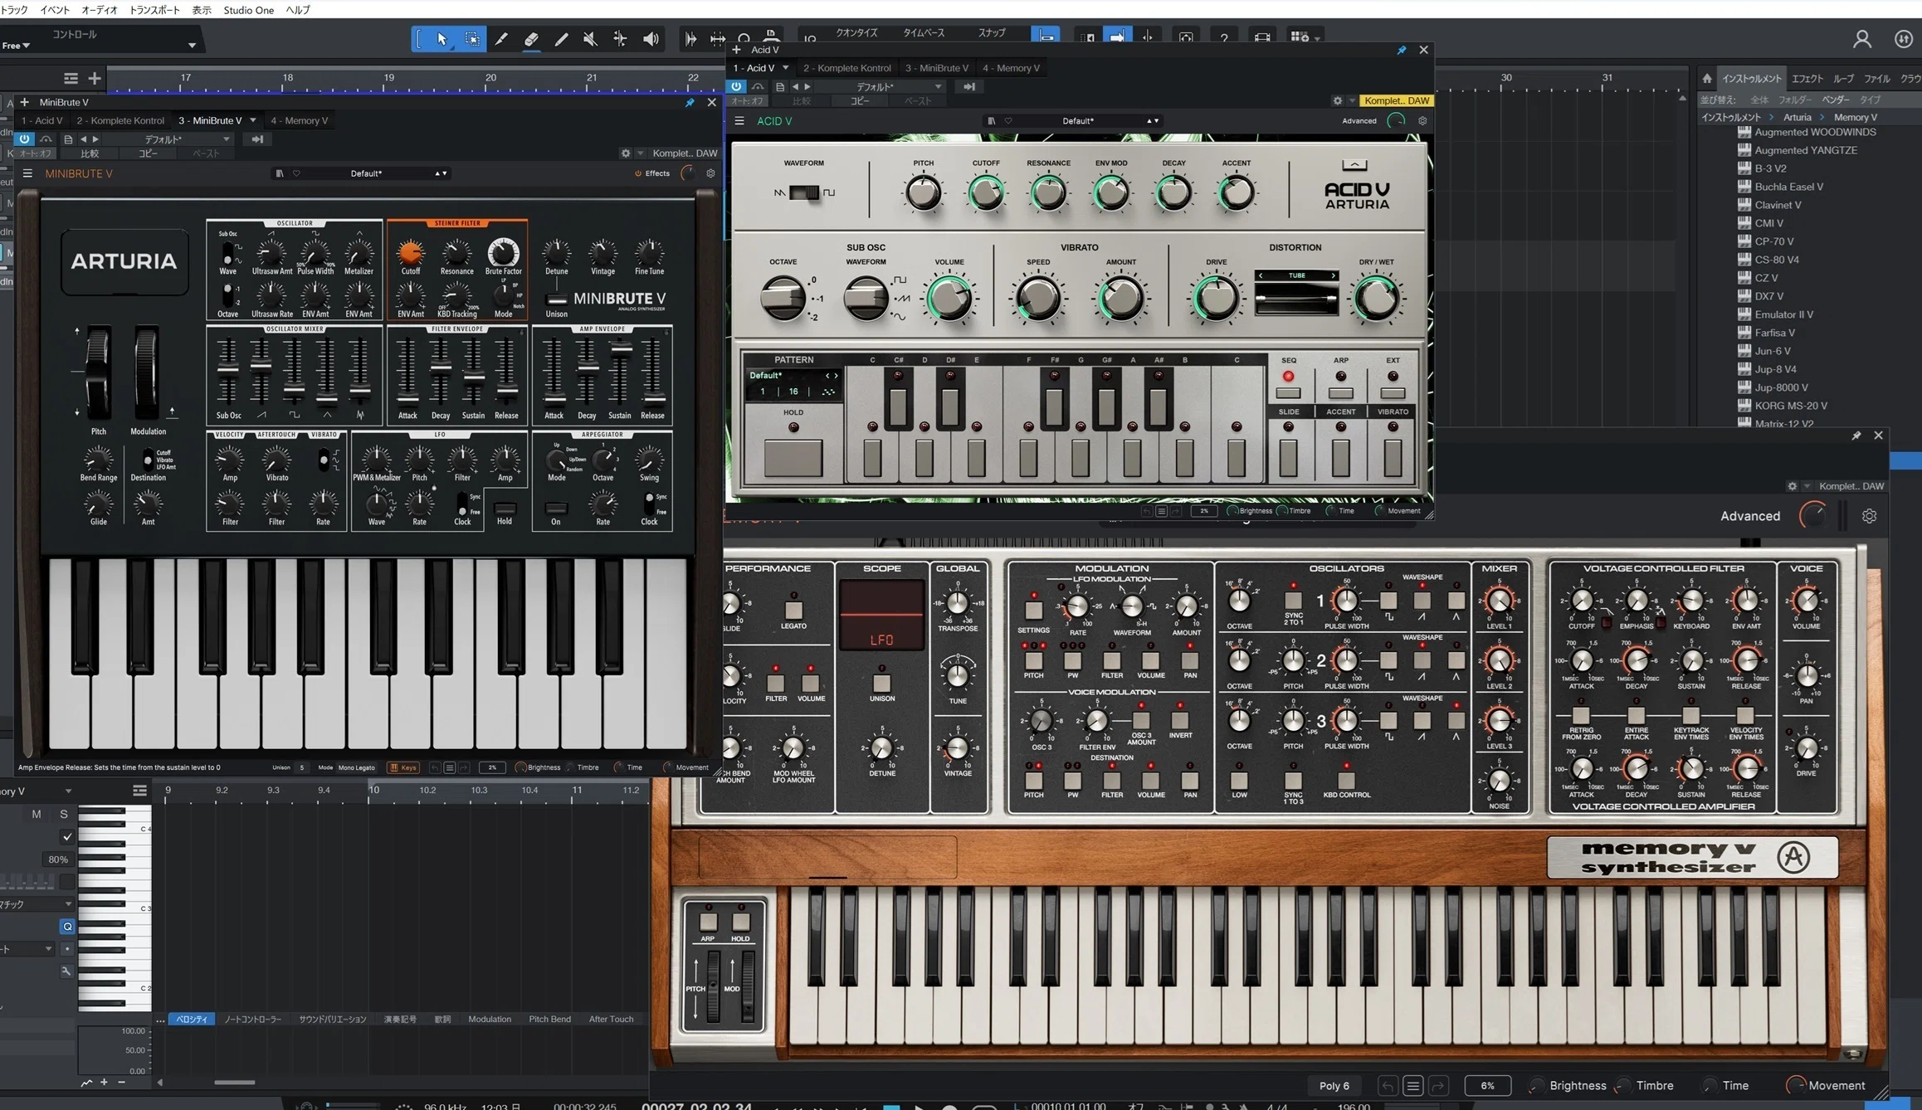Click the piano roll horizontal scrollbar
This screenshot has height=1110, width=1922.
pyautogui.click(x=235, y=1082)
